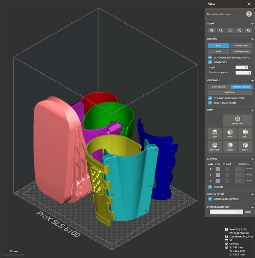Image resolution: width=255 pixels, height=258 pixels.
Task: Collapse the View Mode section
Action: coord(252,80)
